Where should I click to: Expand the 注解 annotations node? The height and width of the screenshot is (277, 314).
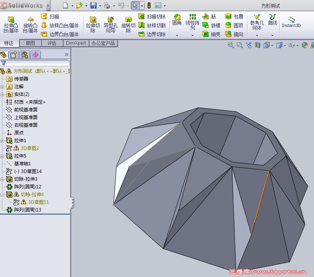(2, 87)
